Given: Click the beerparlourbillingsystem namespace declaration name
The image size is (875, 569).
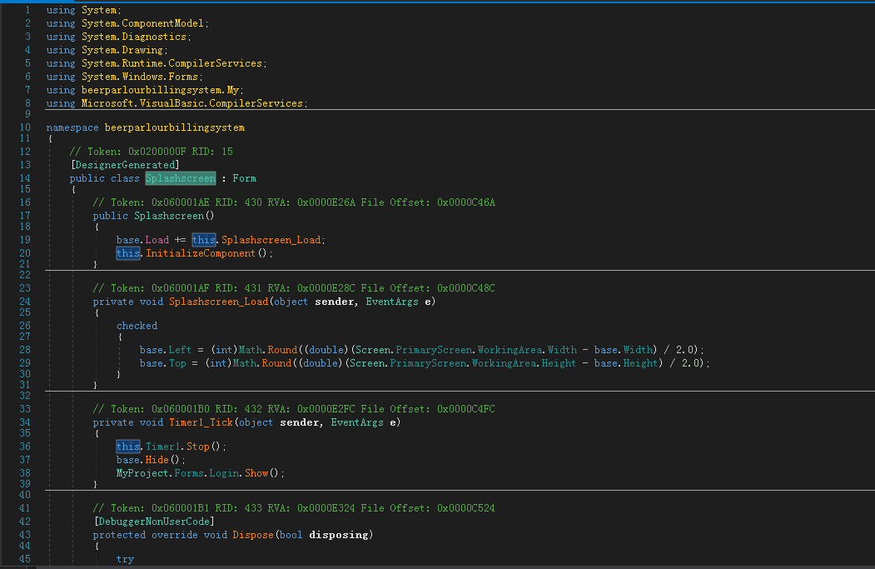Looking at the screenshot, I should [174, 127].
